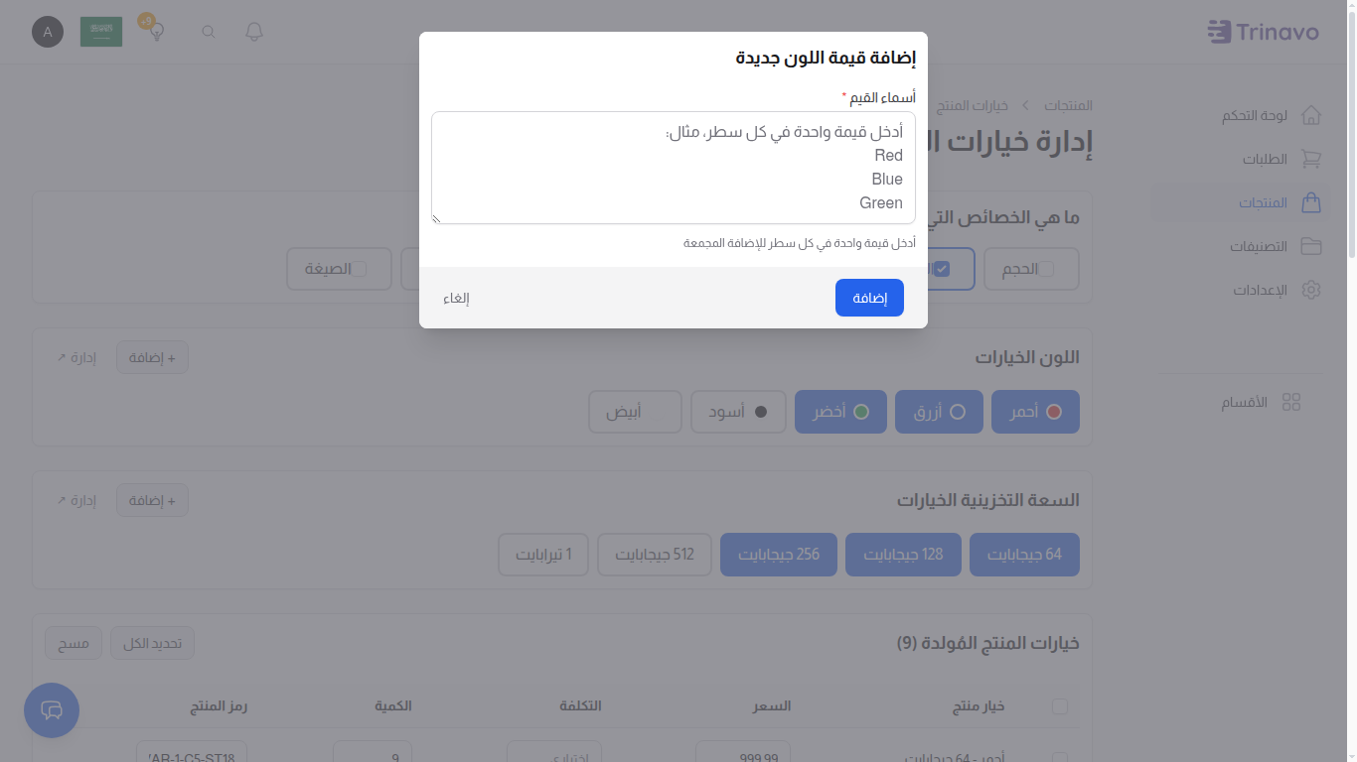
Task: Tick the table header select-all checkbox
Action: tap(1060, 706)
